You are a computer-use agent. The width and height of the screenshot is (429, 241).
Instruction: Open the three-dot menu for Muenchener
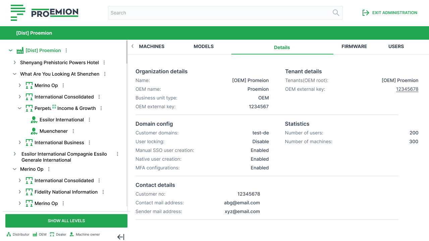[x=73, y=131]
